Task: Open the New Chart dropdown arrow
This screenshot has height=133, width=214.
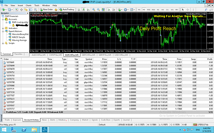Action: 6,10
